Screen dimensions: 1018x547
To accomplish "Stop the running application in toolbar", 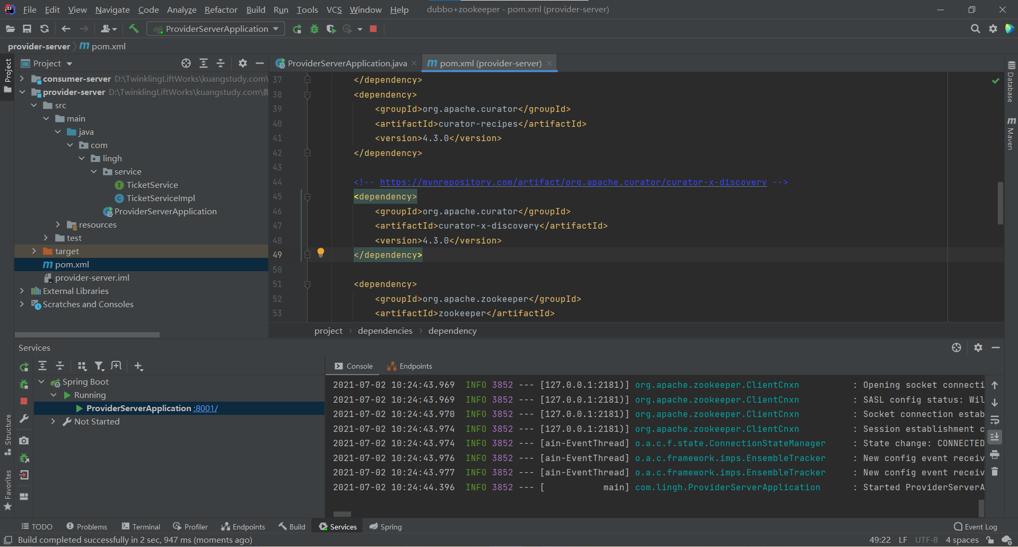I will coord(373,29).
